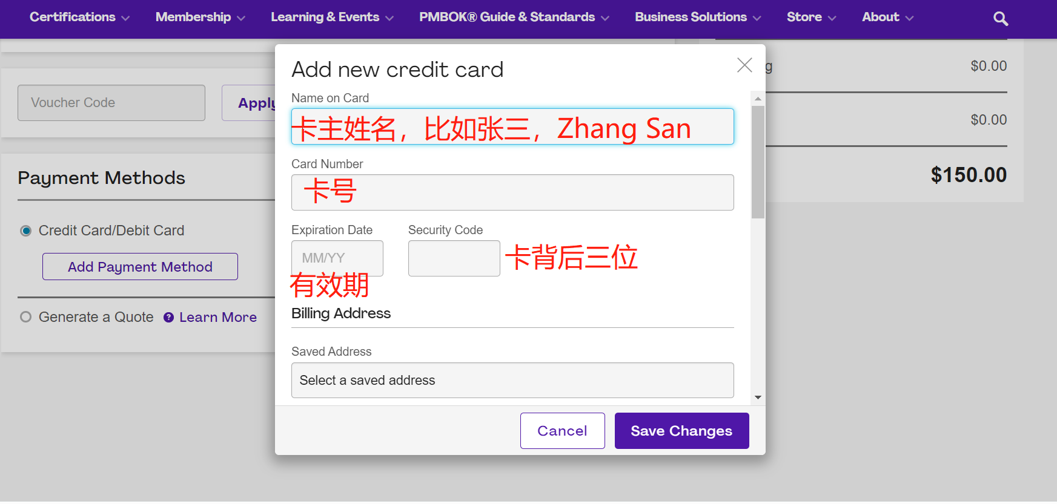Image resolution: width=1057 pixels, height=504 pixels.
Task: Open the Select a saved address dropdown
Action: pyautogui.click(x=512, y=381)
